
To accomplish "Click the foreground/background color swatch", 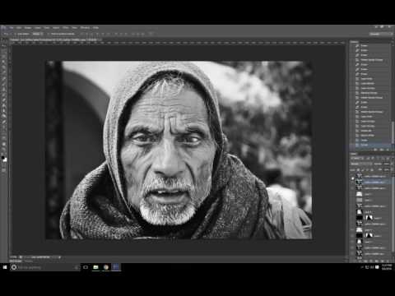I will tap(4, 159).
